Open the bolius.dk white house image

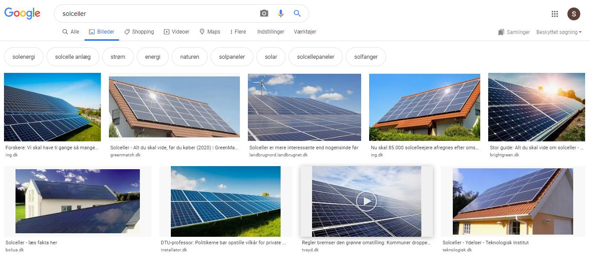[x=77, y=201]
